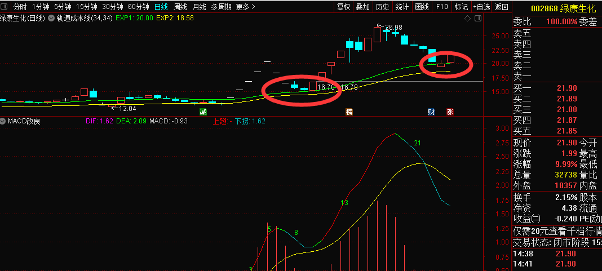602x271 pixels.
Task: Click the 16.78 price label on chart
Action: point(349,87)
